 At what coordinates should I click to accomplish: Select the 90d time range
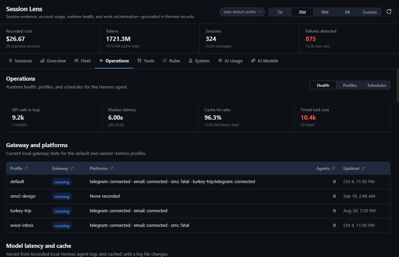pos(325,12)
